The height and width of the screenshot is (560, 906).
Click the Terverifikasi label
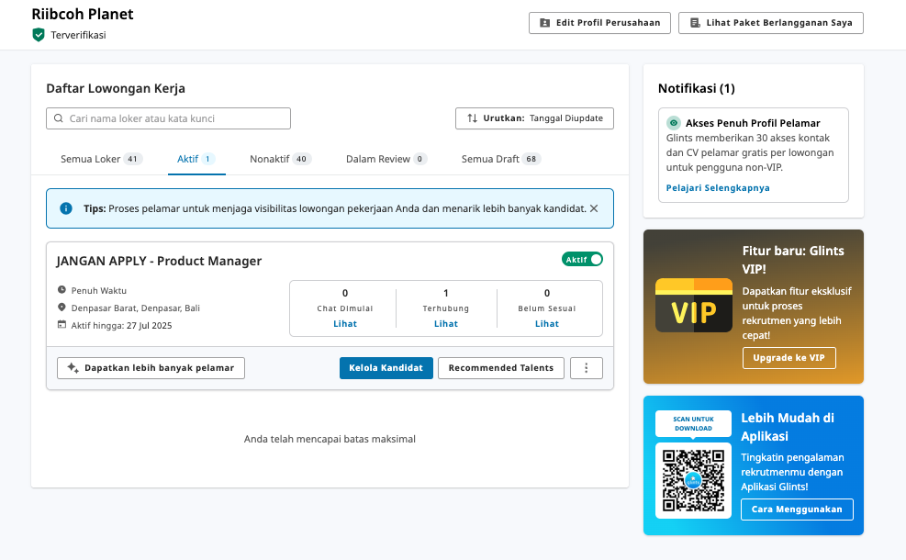[x=78, y=35]
